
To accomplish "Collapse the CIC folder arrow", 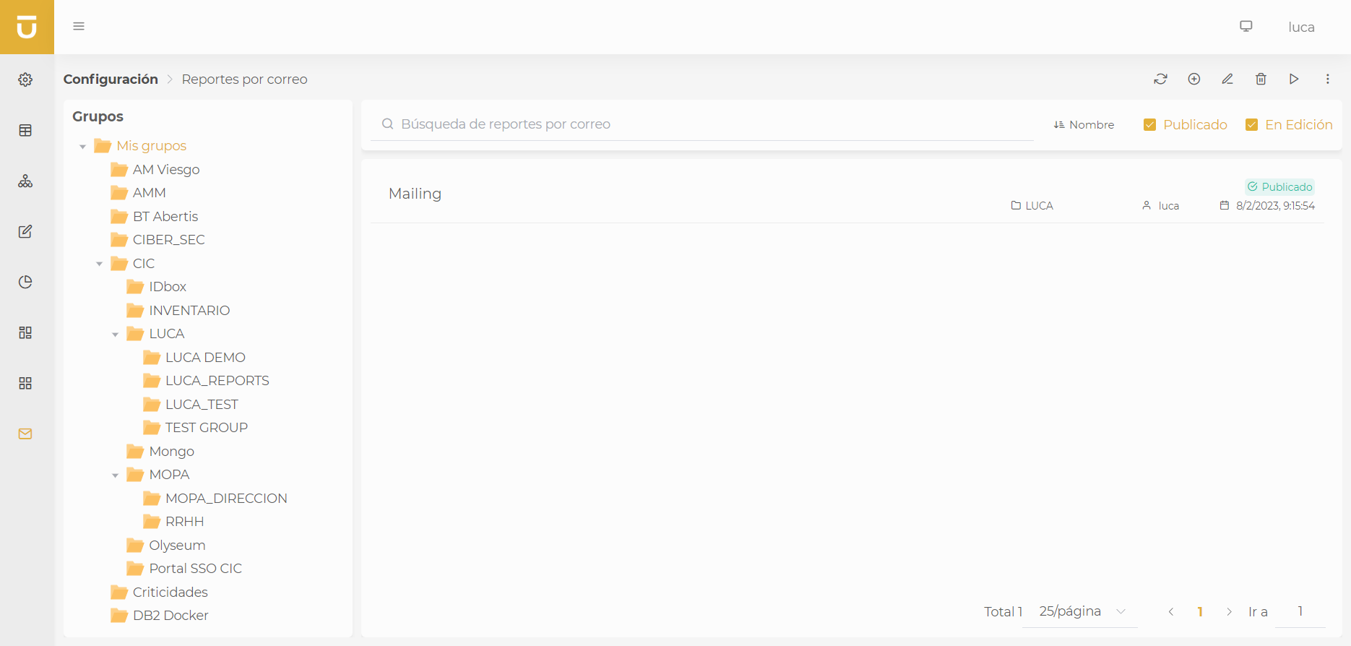I will 100,264.
